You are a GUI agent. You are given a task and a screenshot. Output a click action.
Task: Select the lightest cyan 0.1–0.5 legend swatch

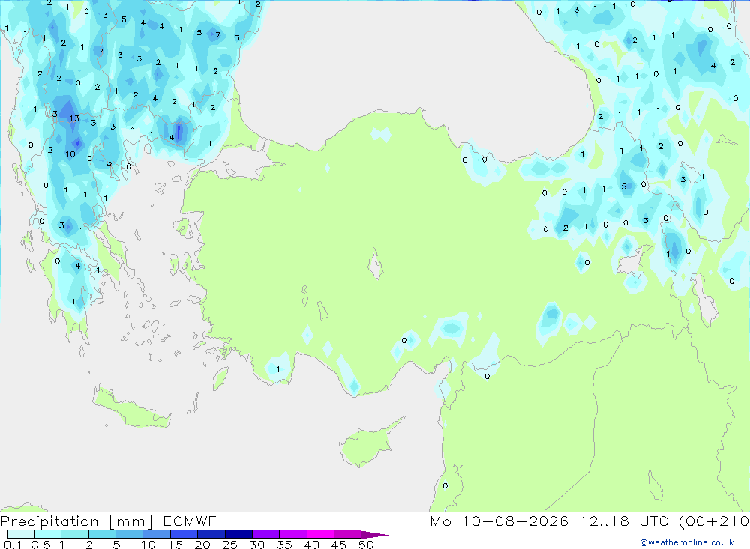pyautogui.click(x=20, y=534)
